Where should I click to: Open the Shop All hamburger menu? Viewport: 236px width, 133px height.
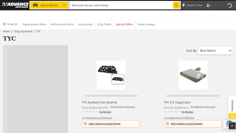tap(10, 24)
